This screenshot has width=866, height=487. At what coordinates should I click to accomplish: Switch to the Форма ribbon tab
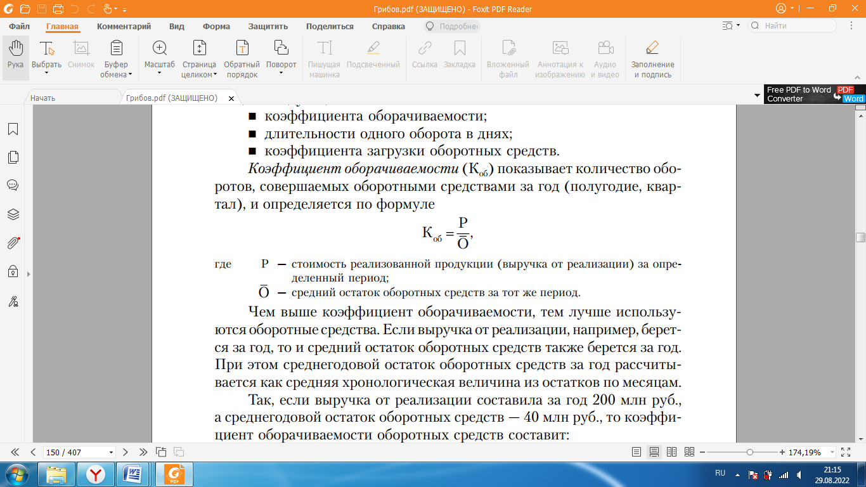[216, 27]
